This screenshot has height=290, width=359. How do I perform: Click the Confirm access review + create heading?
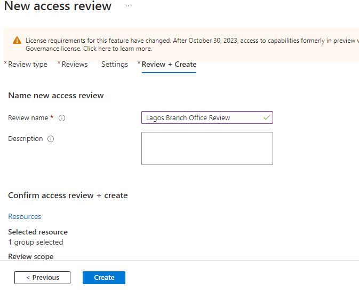pos(68,195)
